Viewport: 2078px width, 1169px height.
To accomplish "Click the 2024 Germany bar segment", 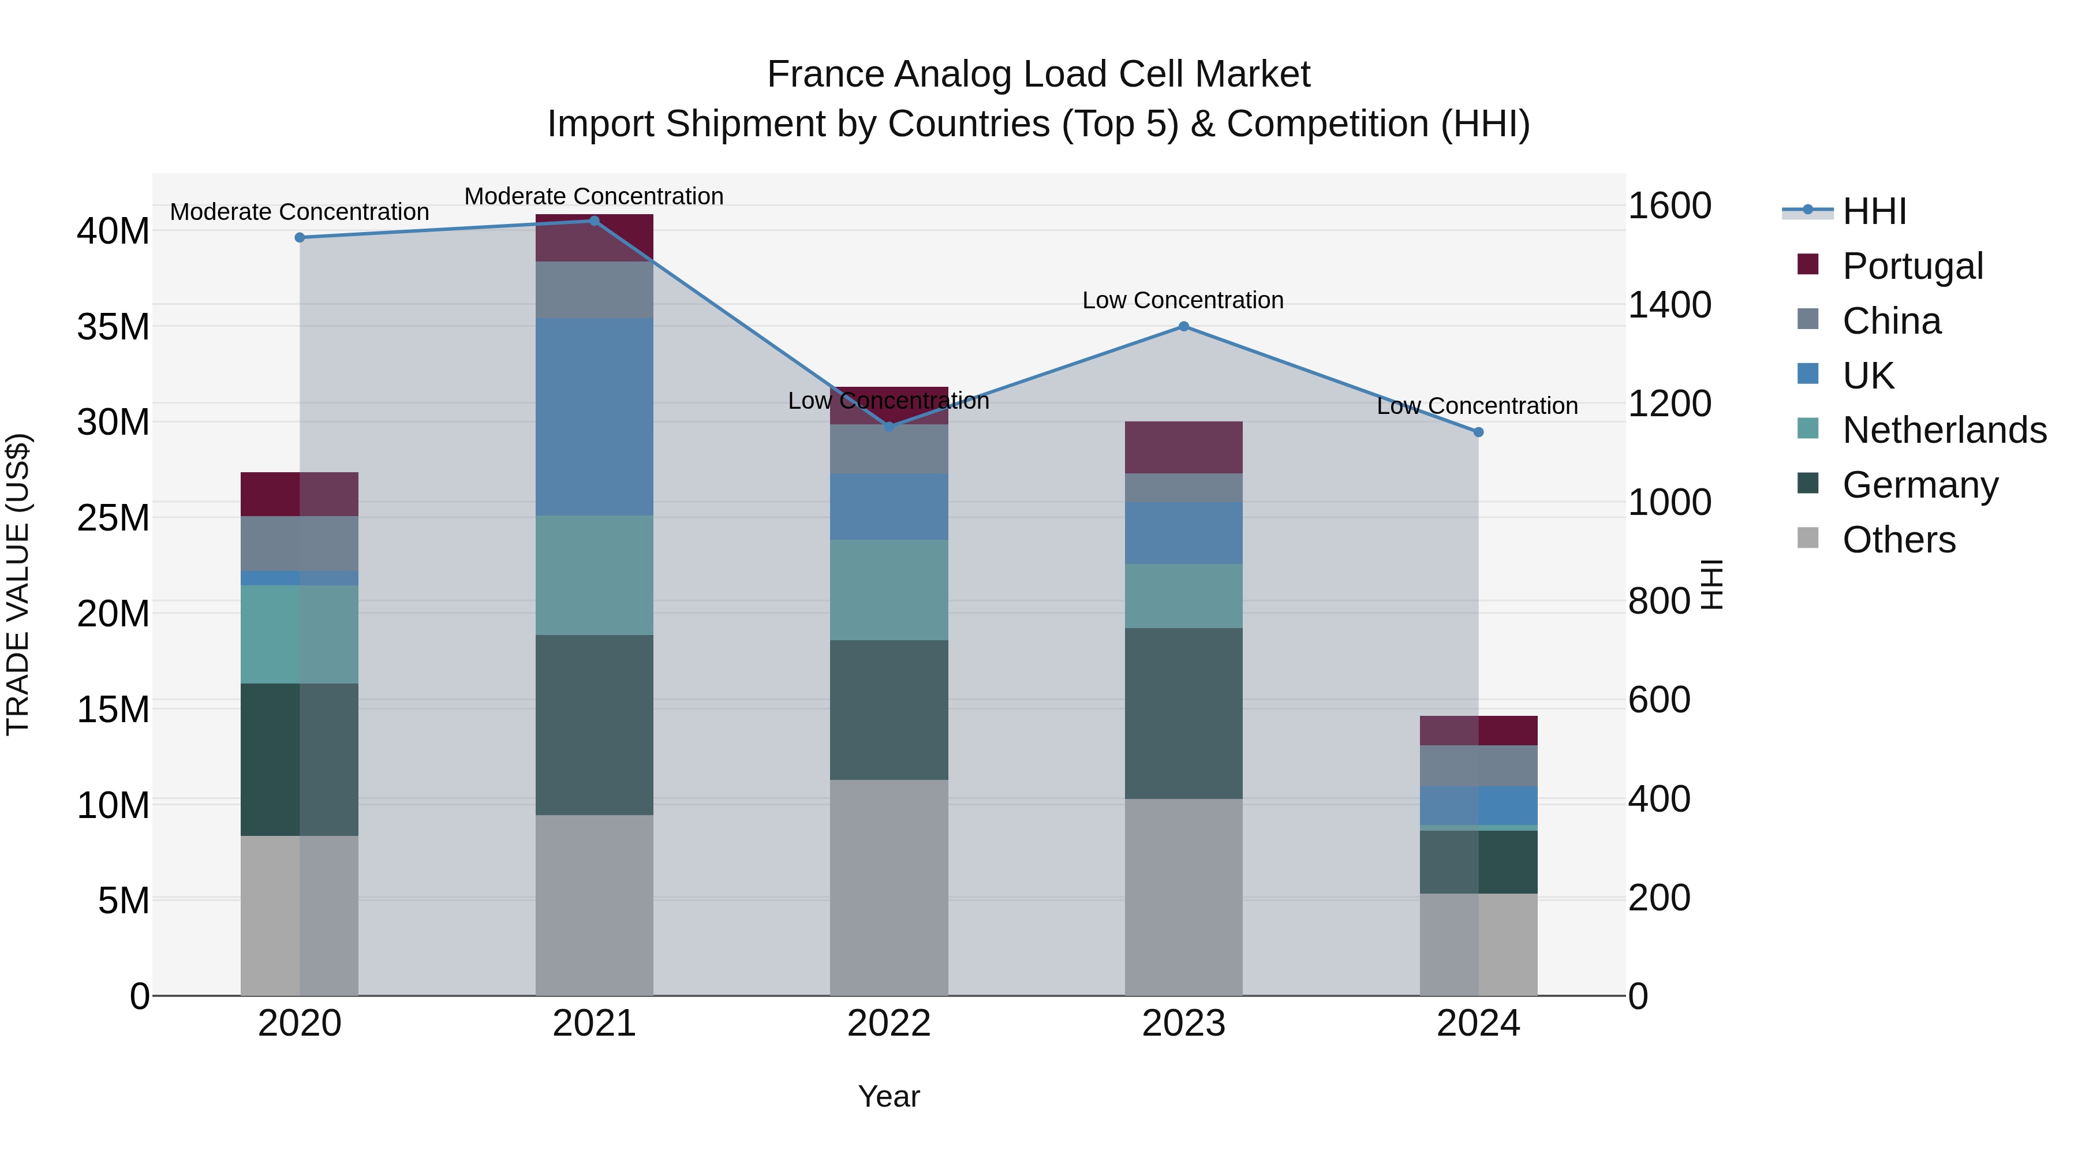I will click(x=1479, y=862).
